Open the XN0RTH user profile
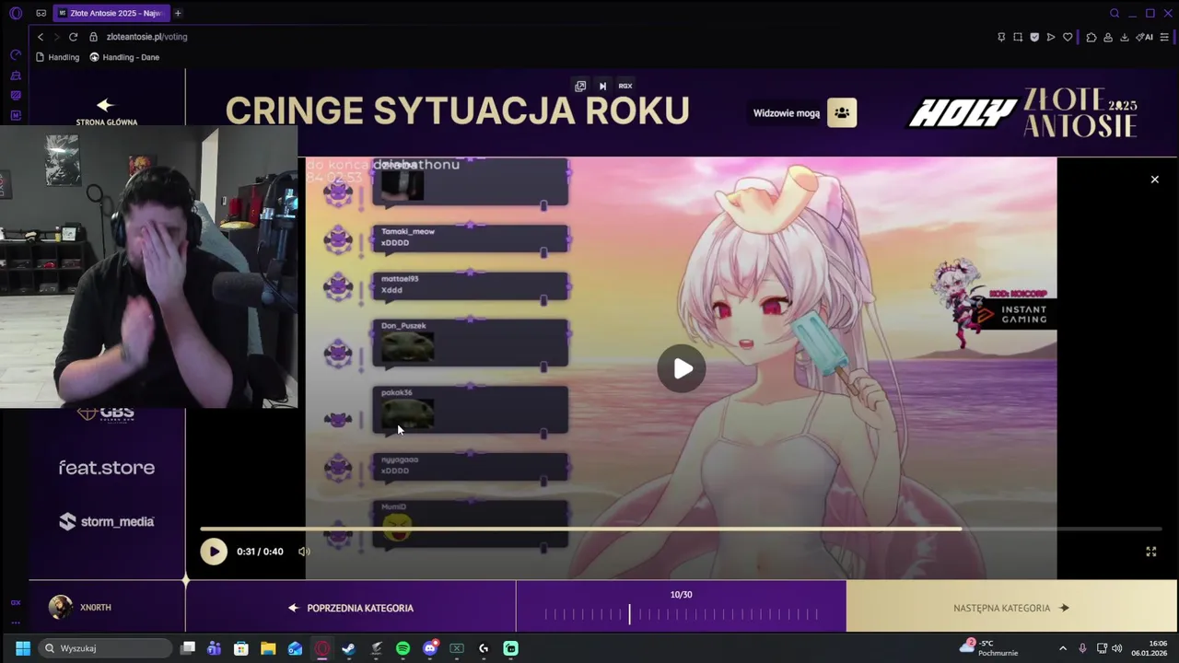Image resolution: width=1179 pixels, height=663 pixels. pos(80,608)
